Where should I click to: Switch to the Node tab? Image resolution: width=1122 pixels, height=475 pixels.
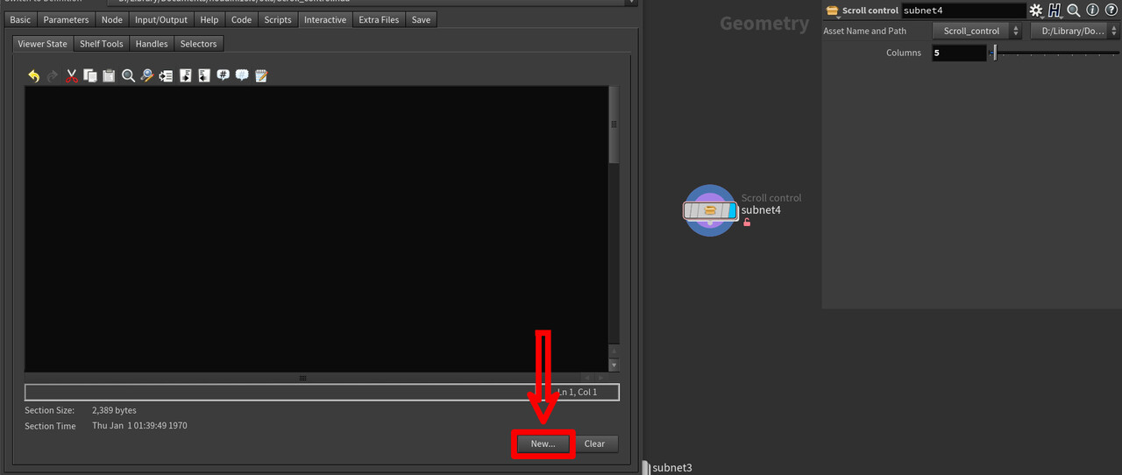point(112,19)
